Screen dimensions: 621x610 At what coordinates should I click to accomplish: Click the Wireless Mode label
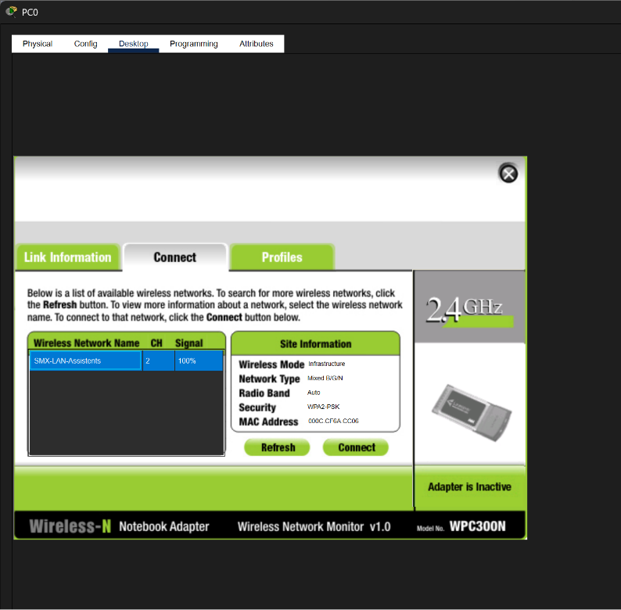[x=271, y=364]
